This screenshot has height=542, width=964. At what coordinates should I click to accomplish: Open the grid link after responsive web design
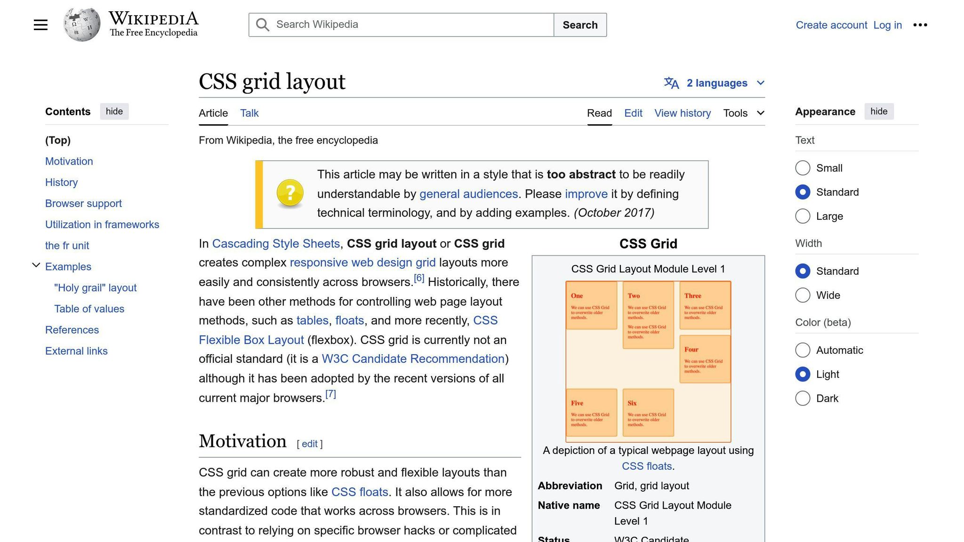pyautogui.click(x=426, y=263)
